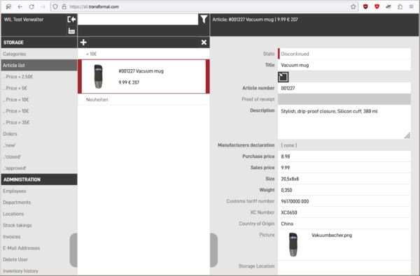
Task: Open the browser extensions puzzle icon
Action: tap(400, 7)
